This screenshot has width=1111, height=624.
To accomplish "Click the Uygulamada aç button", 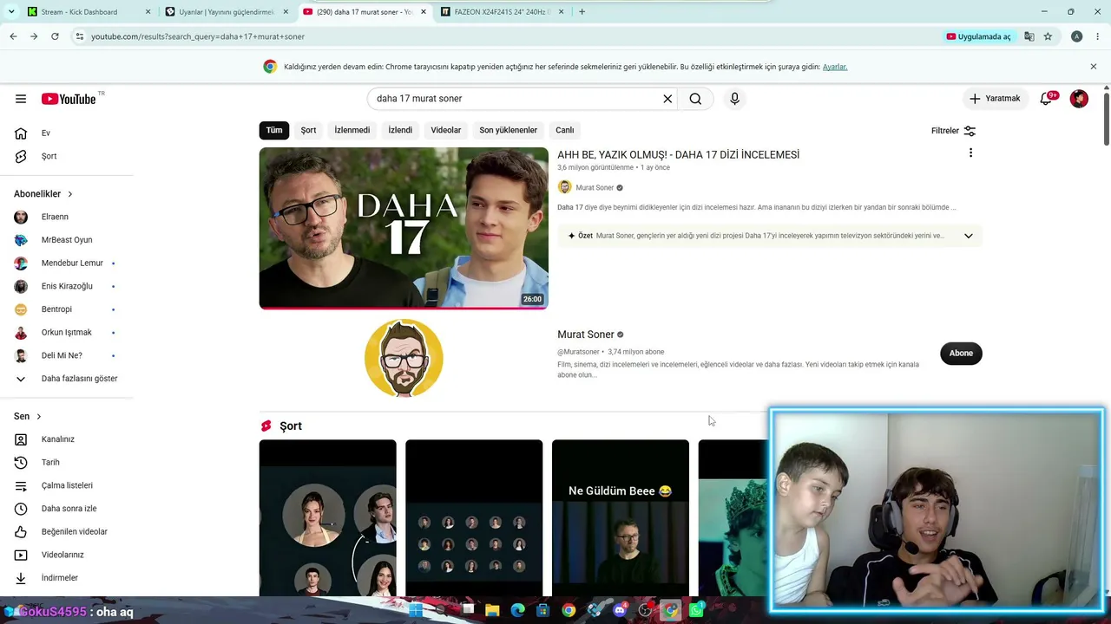I will [x=979, y=36].
